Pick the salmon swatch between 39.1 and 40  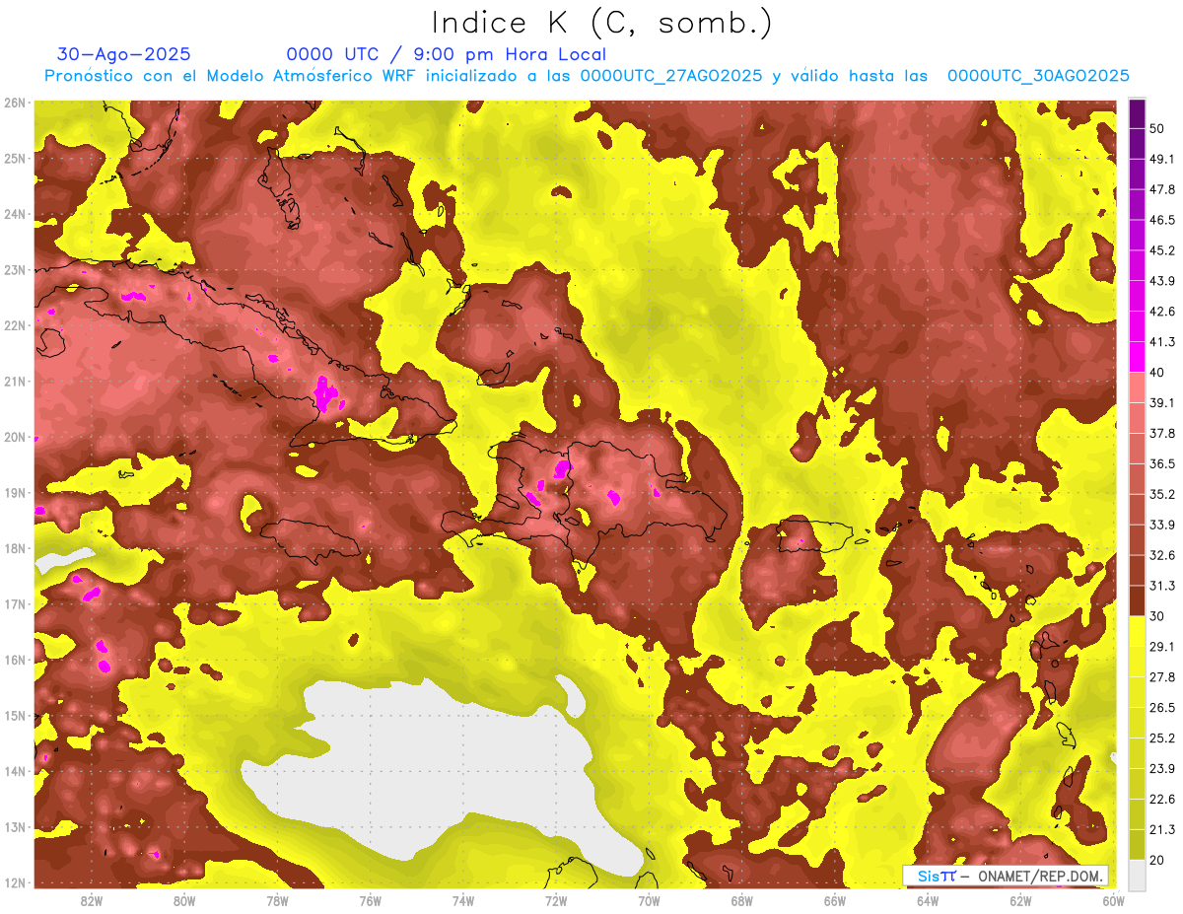(x=1137, y=387)
